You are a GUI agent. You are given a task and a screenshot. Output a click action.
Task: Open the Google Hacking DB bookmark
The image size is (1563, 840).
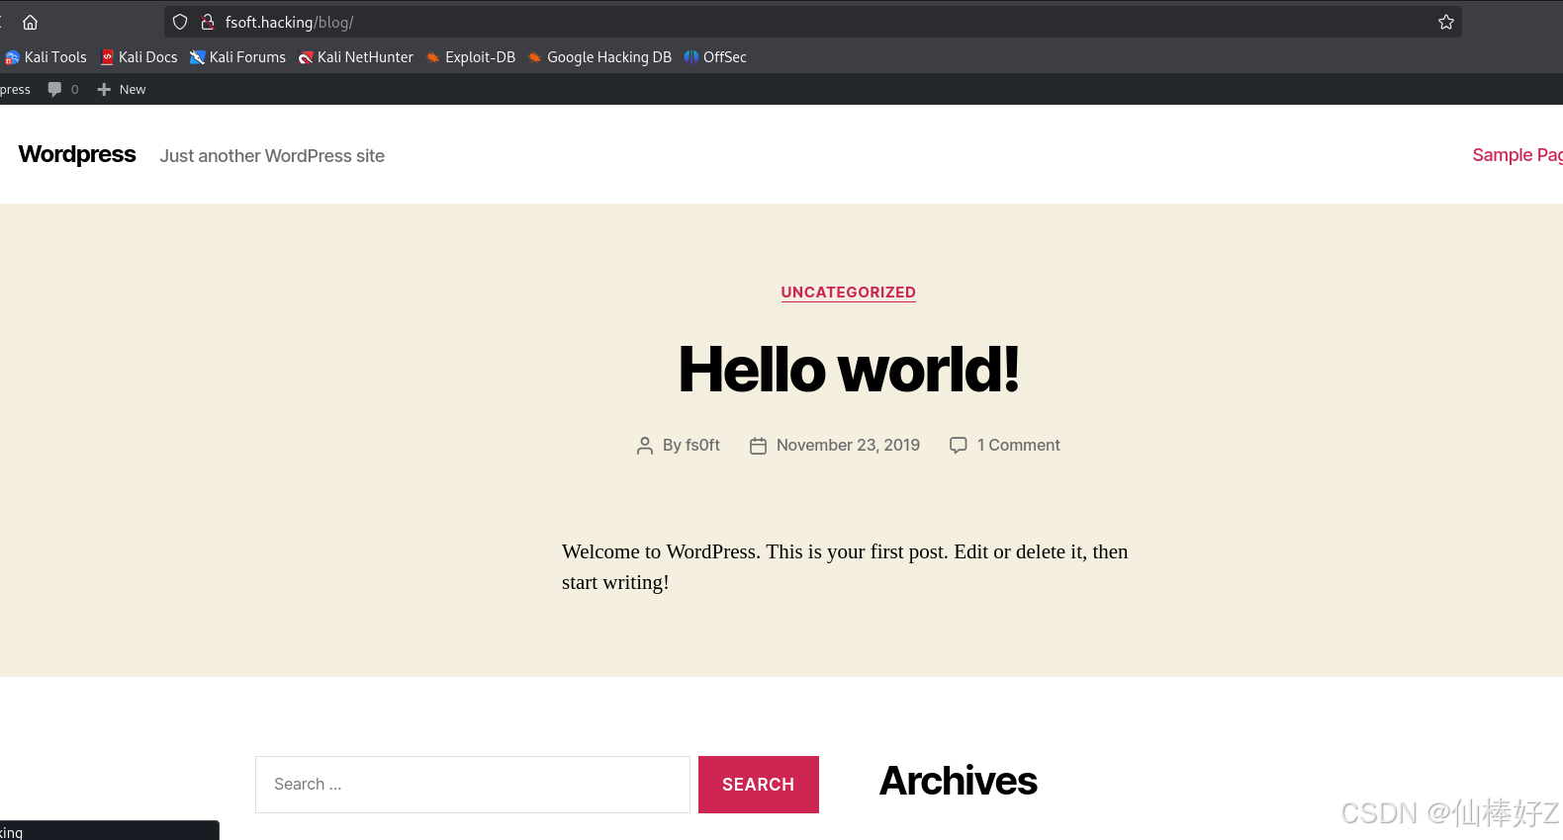[x=599, y=57]
